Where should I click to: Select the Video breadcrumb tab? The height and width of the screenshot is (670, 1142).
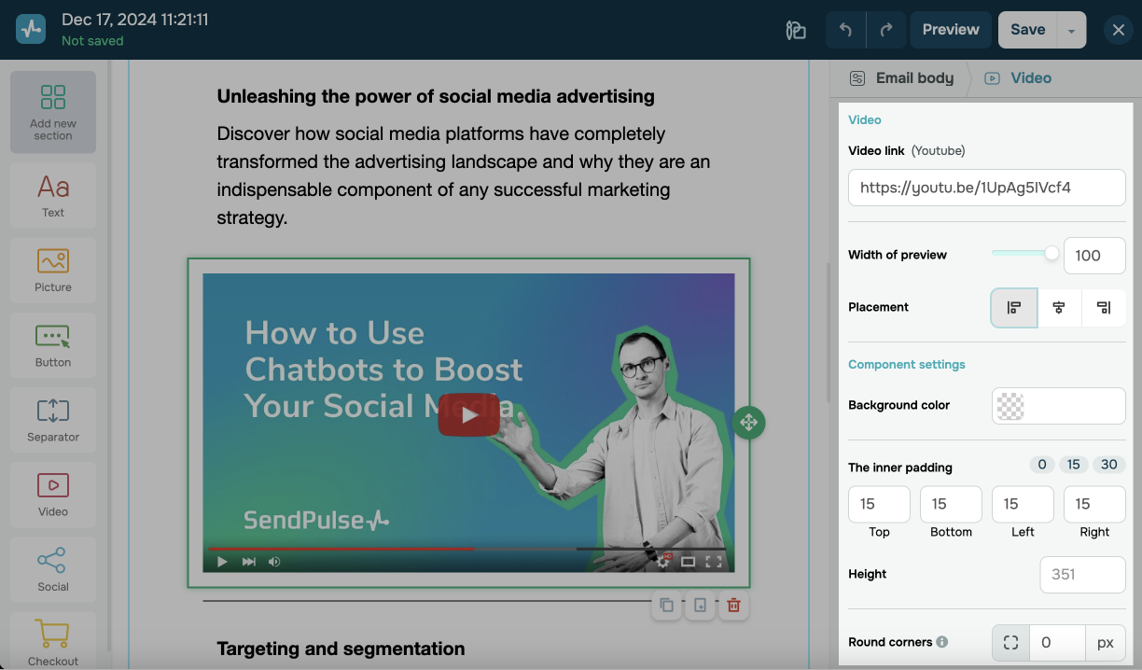1019,78
